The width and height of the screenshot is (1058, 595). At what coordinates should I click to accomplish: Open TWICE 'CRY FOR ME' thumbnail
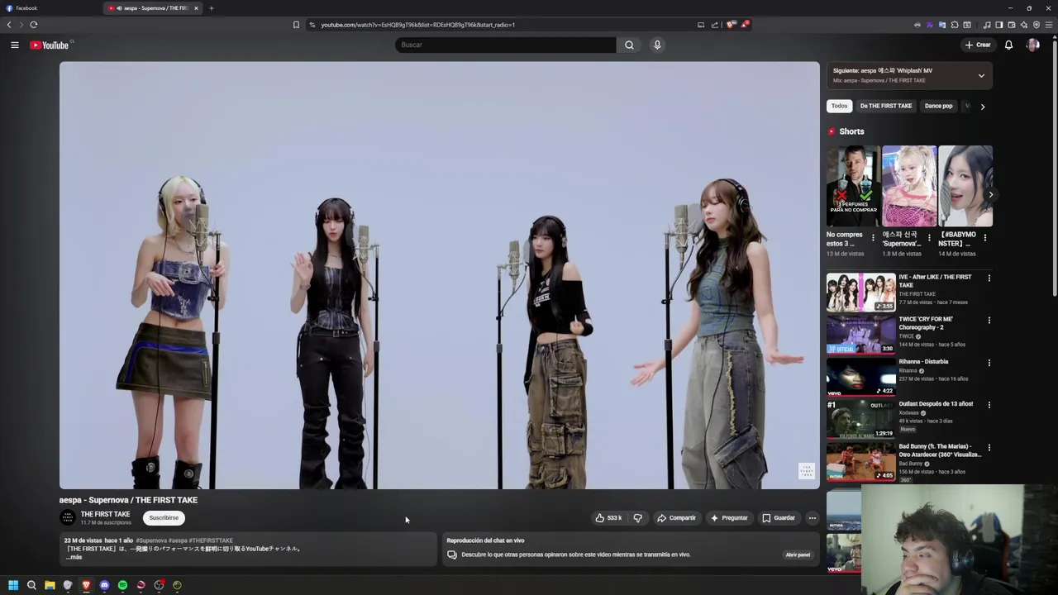860,334
